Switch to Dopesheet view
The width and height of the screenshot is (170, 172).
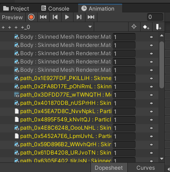tap(109, 168)
